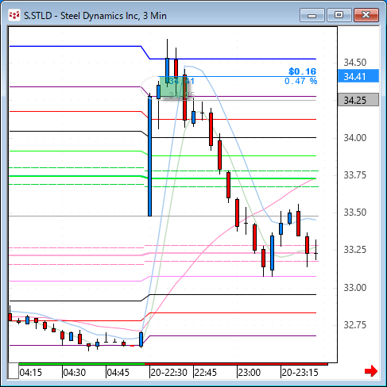Click the 34.41 blue price marker
Viewport: 387px width, 387px height.
[358, 76]
